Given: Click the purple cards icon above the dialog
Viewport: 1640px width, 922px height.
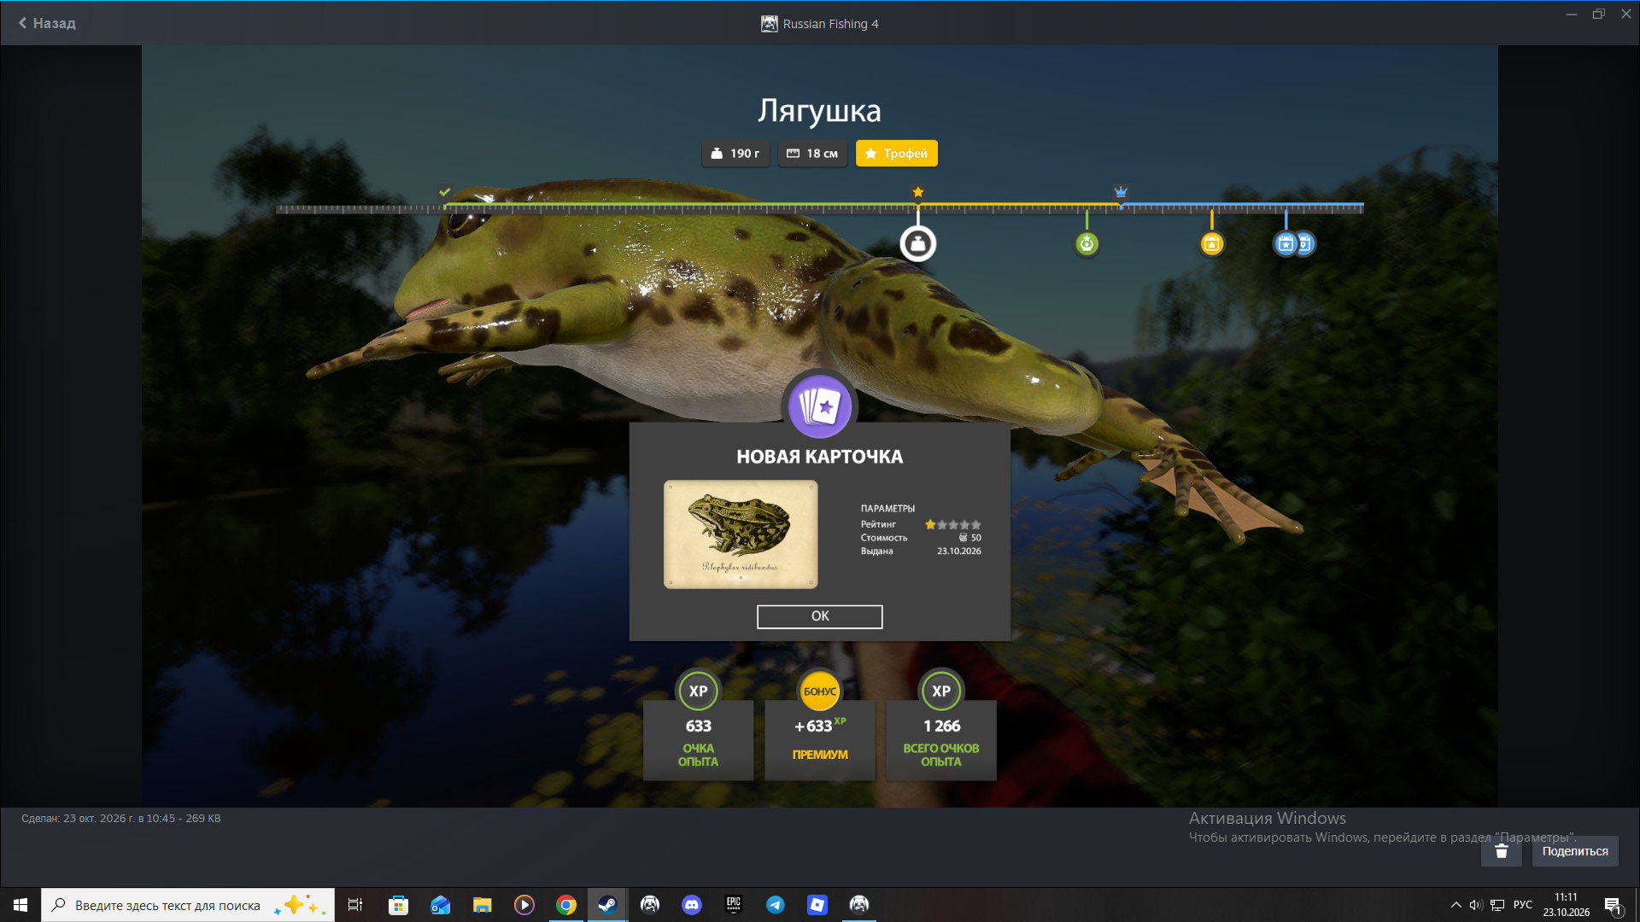Looking at the screenshot, I should pyautogui.click(x=819, y=406).
